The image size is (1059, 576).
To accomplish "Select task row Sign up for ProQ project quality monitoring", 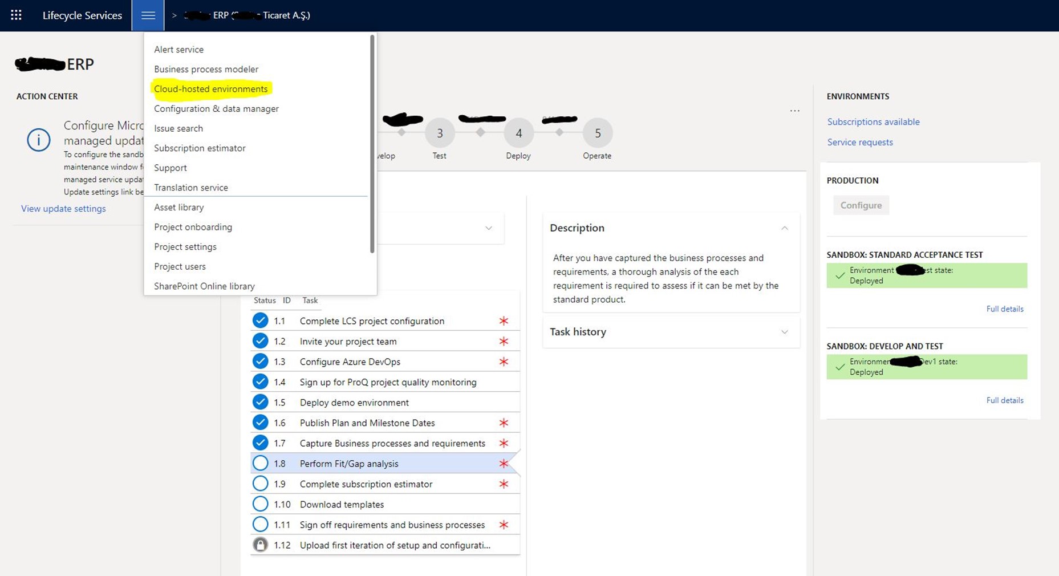I will coord(385,382).
